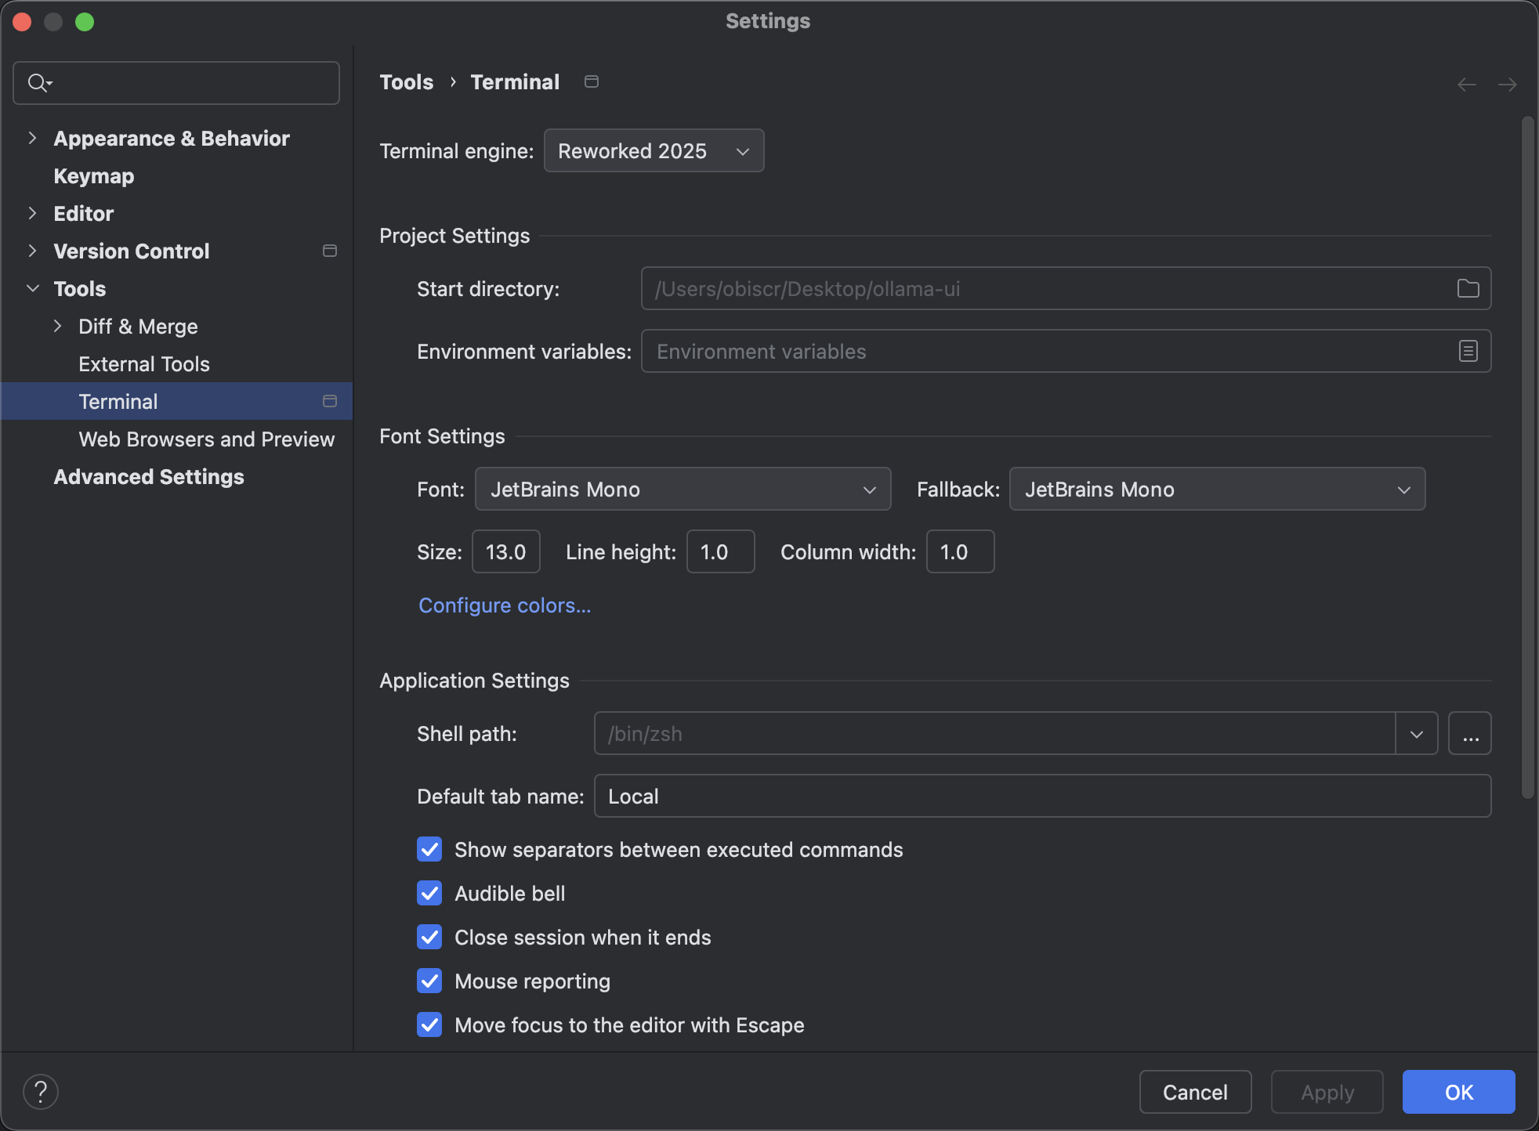This screenshot has height=1131, width=1539.
Task: Open the Font dropdown showing JetBrains Mono
Action: [x=683, y=489]
